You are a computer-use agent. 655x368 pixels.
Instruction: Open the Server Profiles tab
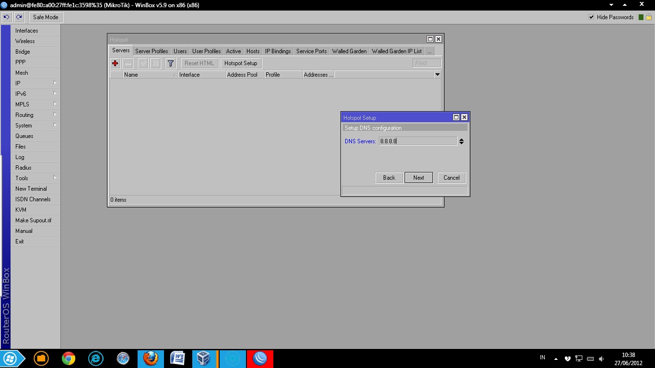(152, 51)
